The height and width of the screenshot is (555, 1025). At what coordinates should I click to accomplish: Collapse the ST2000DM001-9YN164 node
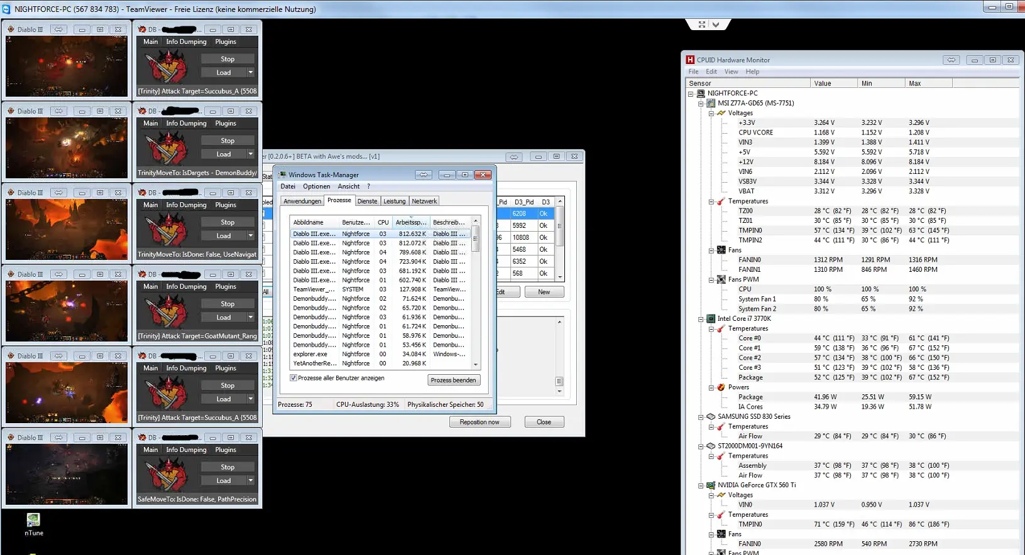[701, 446]
